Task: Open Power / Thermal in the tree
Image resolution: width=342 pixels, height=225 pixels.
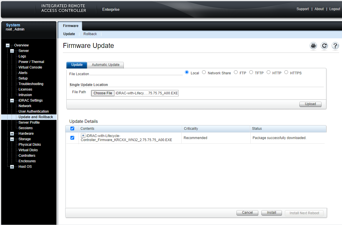Action: pyautogui.click(x=31, y=62)
